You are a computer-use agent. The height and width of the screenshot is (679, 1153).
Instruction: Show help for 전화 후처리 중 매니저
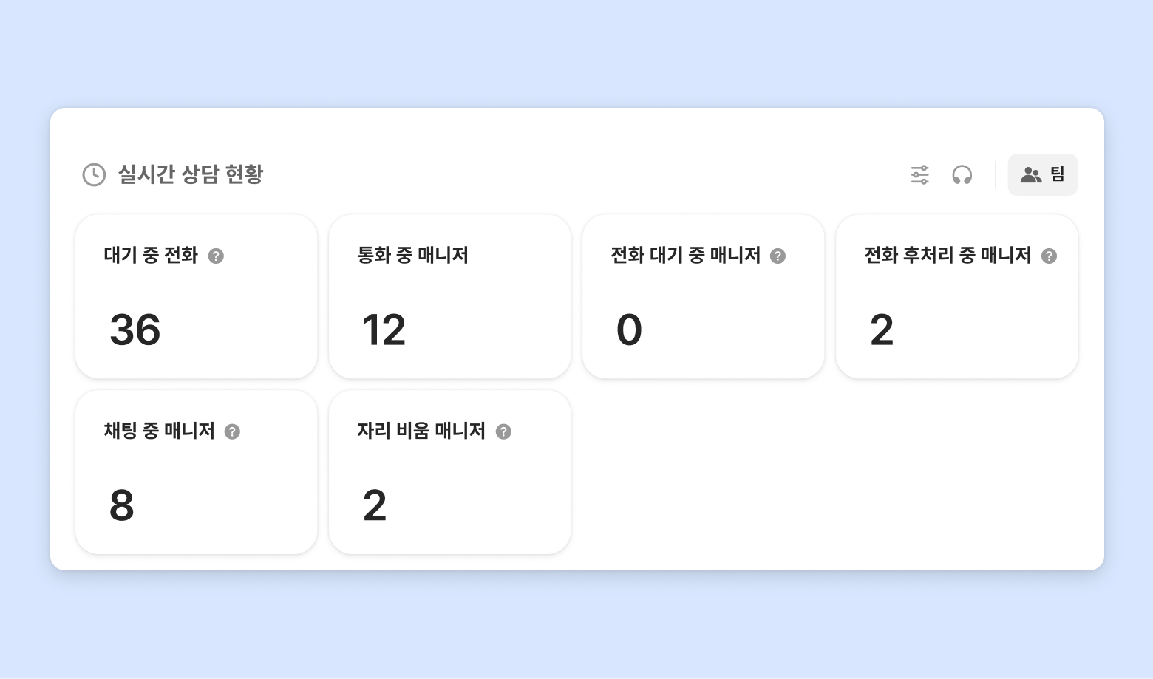click(1049, 256)
